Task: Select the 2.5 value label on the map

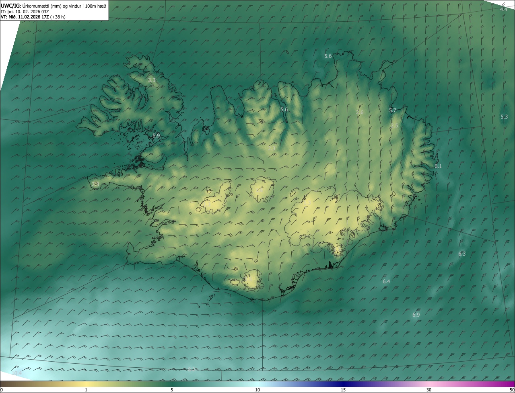Action: (394, 125)
